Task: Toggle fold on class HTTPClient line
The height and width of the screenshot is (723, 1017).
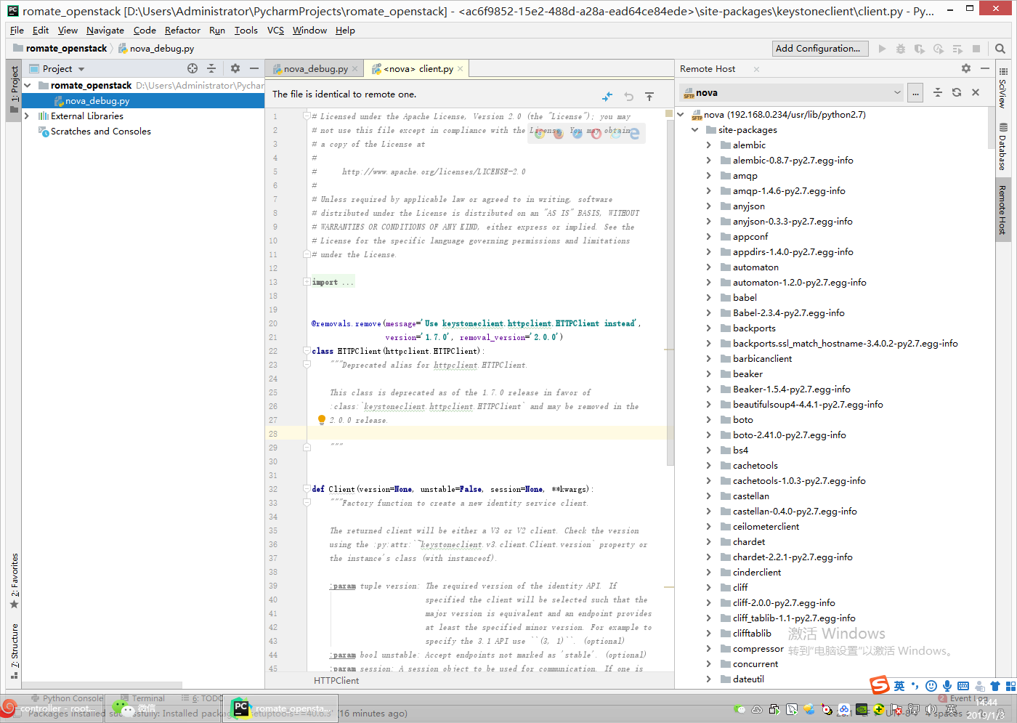Action: [307, 351]
